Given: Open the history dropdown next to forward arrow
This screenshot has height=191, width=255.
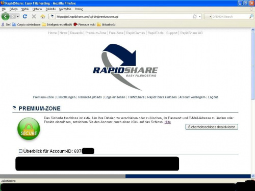Looking at the screenshot, I should 18,16.
